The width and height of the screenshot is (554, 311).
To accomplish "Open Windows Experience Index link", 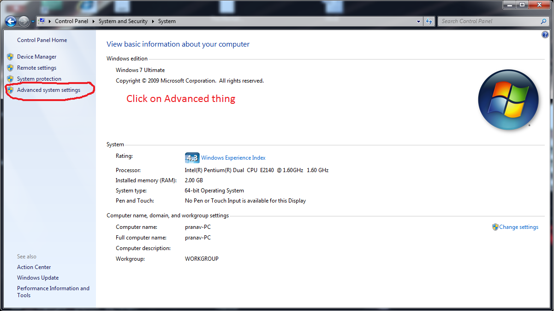I will [x=233, y=158].
